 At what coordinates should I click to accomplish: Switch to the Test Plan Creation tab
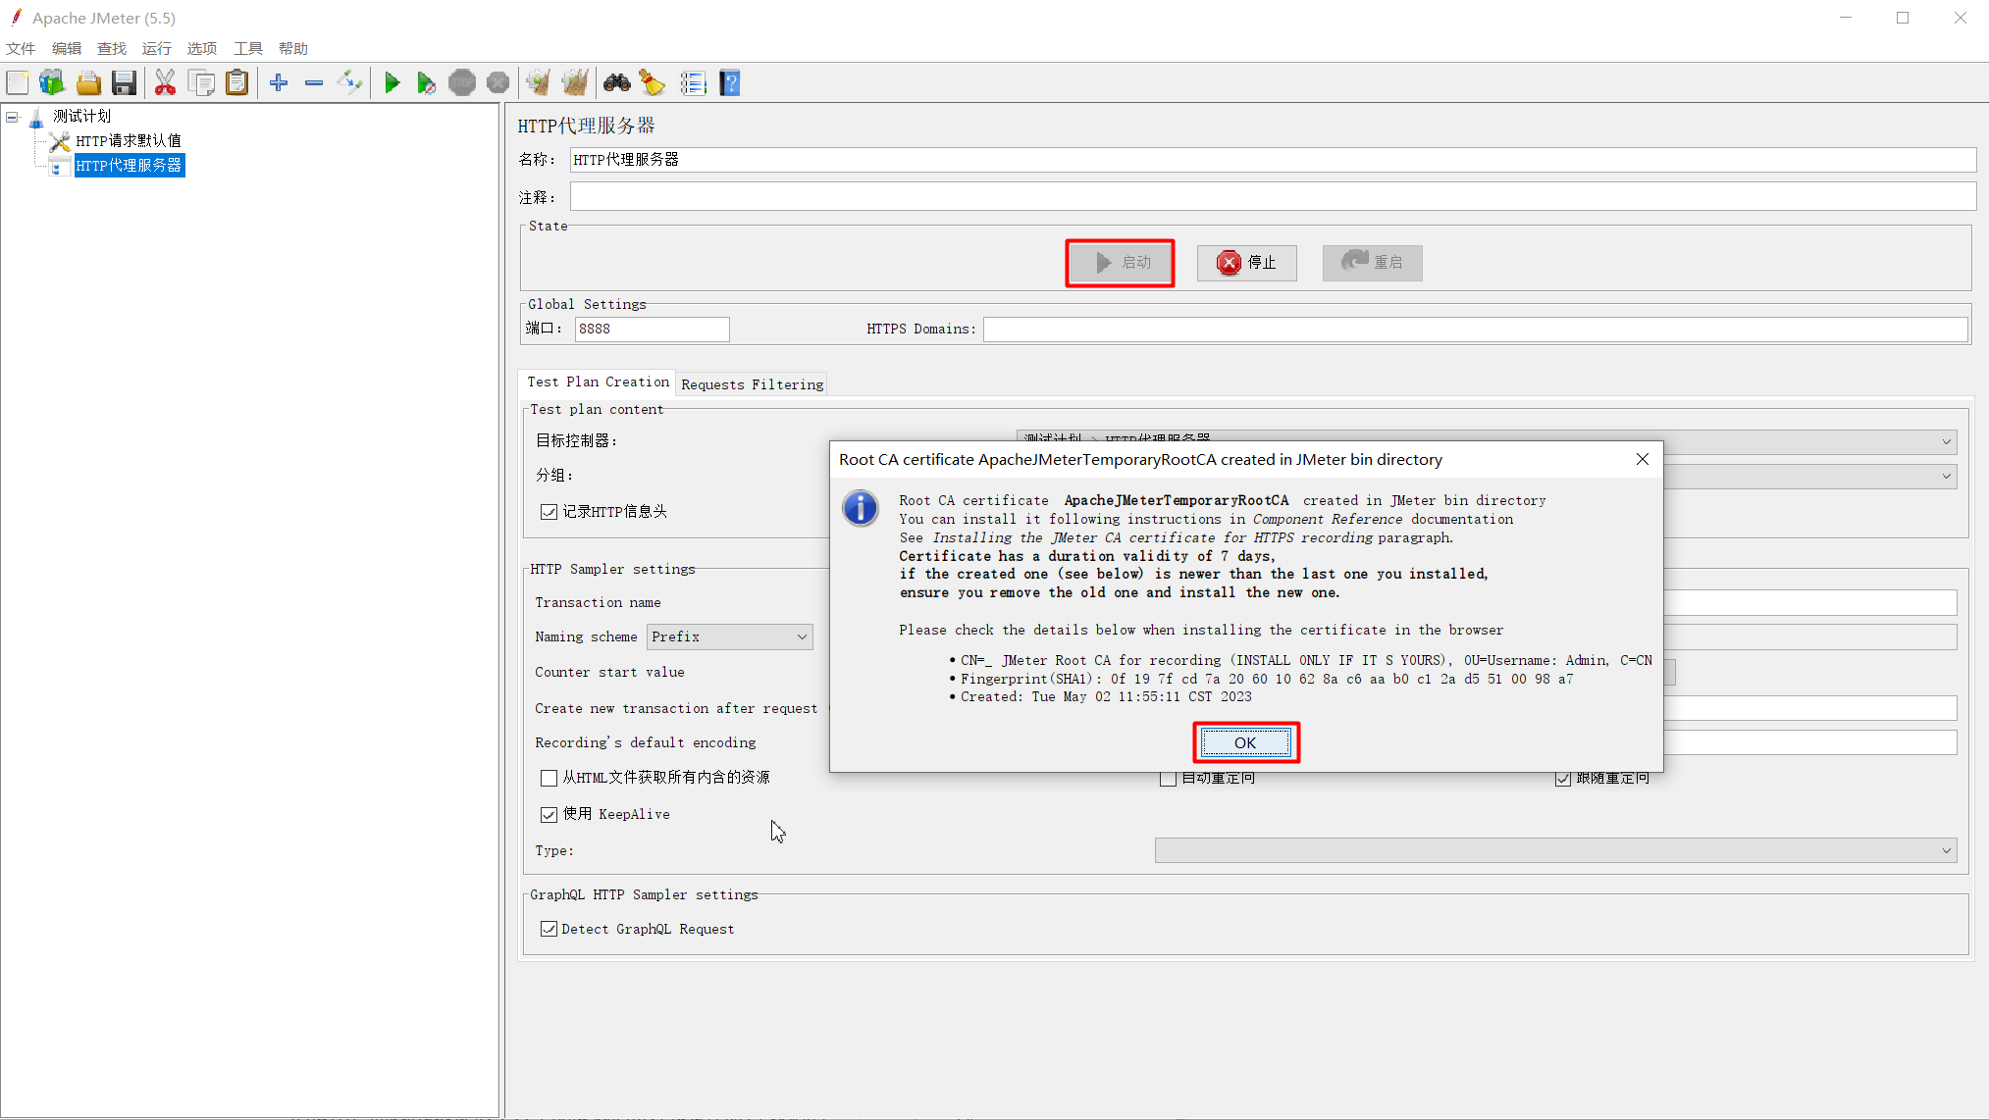point(598,382)
